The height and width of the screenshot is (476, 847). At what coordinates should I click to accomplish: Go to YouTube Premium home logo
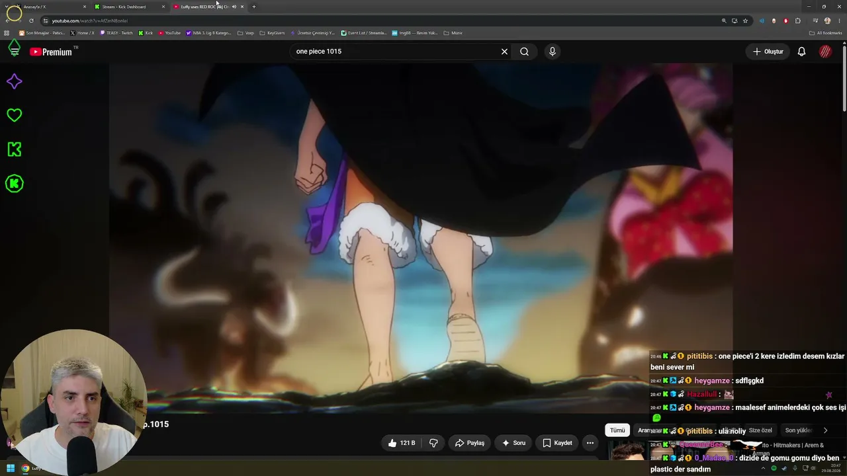51,52
